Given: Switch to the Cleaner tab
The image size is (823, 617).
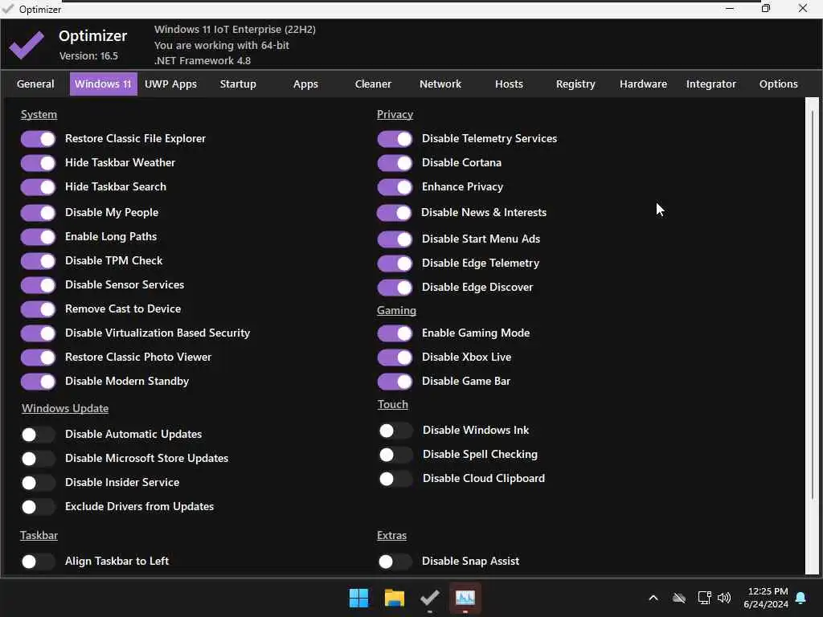Looking at the screenshot, I should point(373,84).
